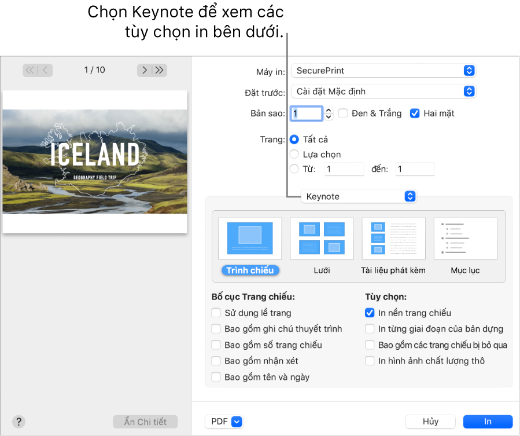Open the Máy in printer dropdown
Screen dimensions: 520x436
click(x=383, y=70)
